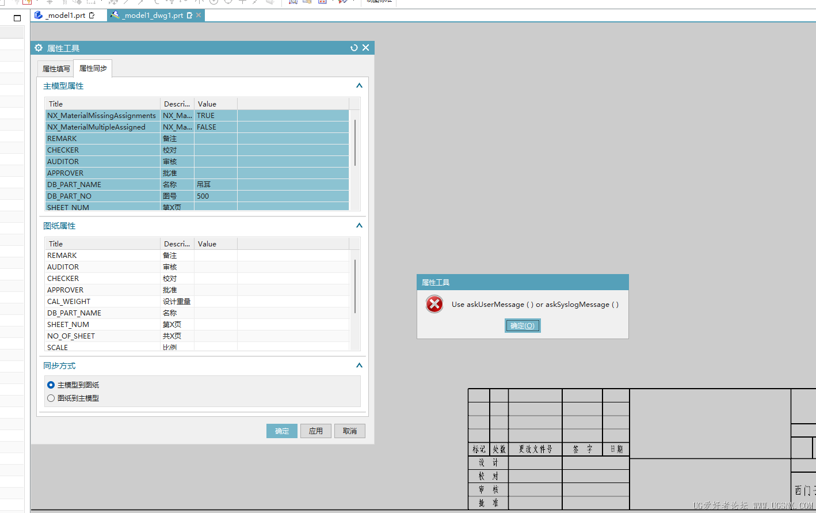Select the NO_OF_SHEET row
The height and width of the screenshot is (513, 816).
click(x=197, y=336)
